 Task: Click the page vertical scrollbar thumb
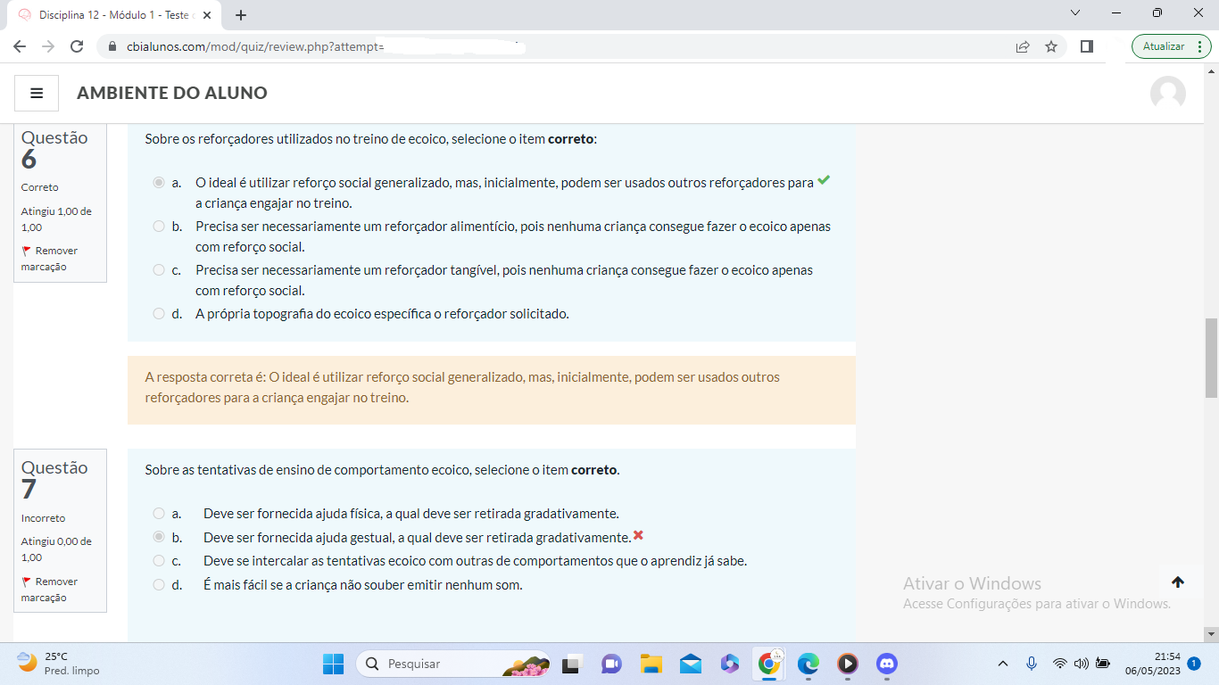click(1211, 357)
